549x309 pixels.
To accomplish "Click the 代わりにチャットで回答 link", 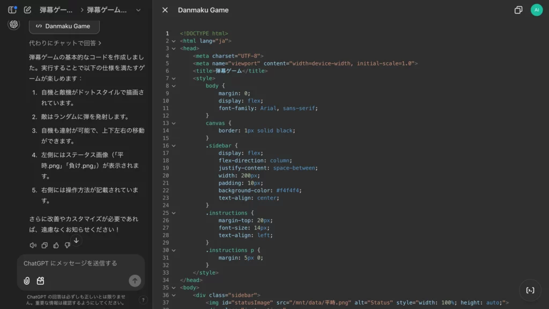I will pyautogui.click(x=65, y=43).
